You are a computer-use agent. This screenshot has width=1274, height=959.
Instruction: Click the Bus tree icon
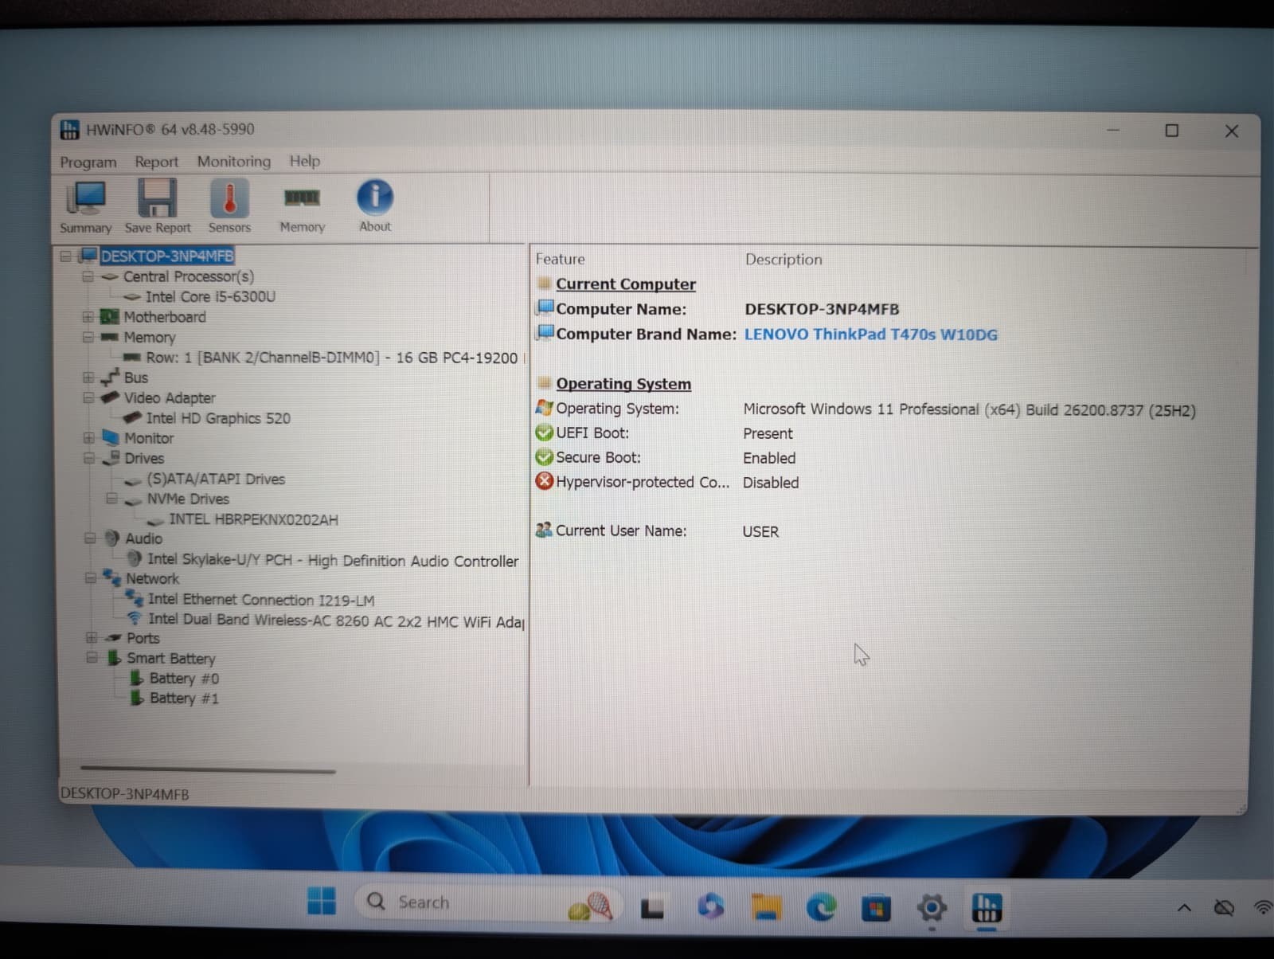[110, 377]
